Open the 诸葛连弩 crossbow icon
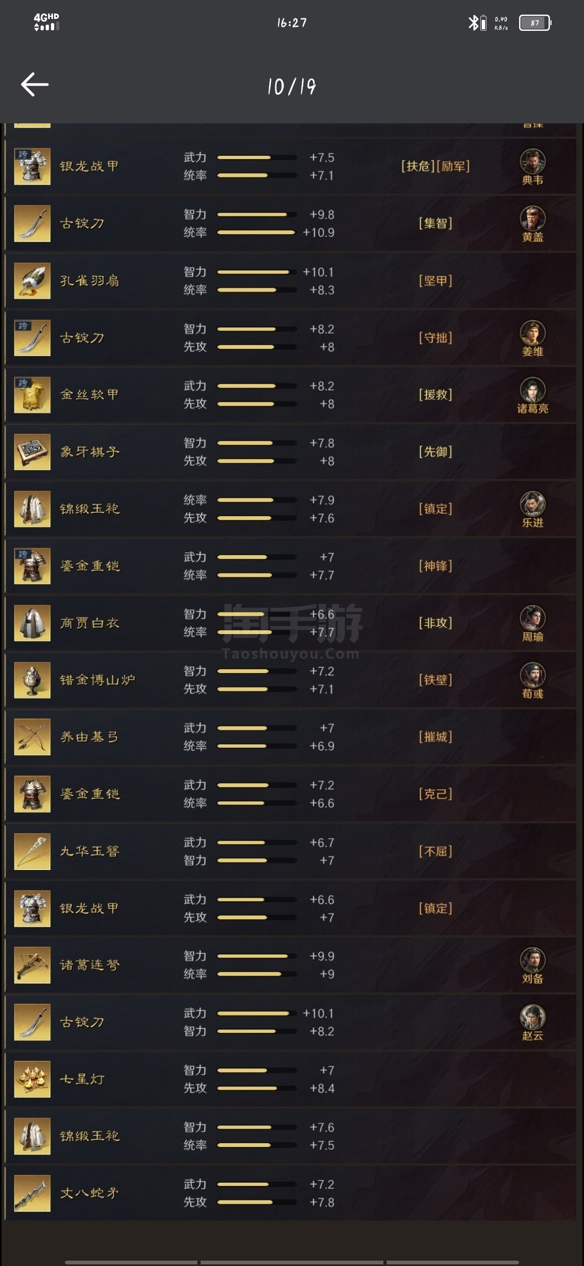The height and width of the screenshot is (1266, 584). tap(32, 965)
